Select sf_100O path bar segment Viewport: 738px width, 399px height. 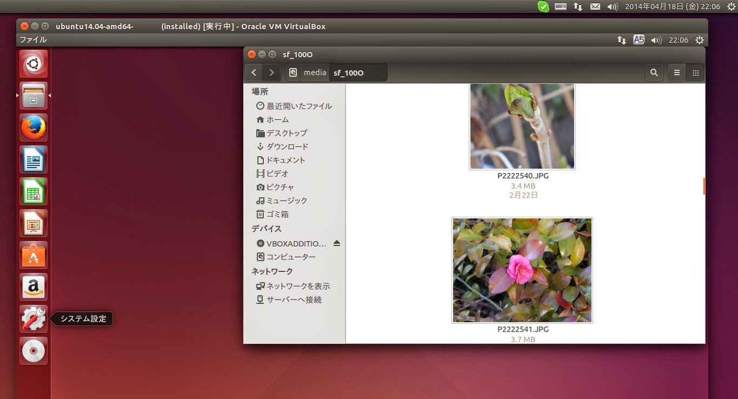click(x=358, y=72)
